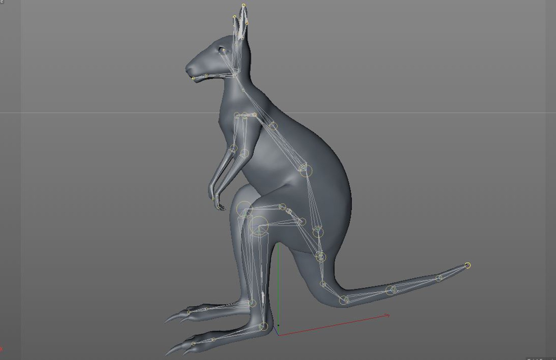Select the top ear tip joint
Viewport: 556px width, 360px height.
pyautogui.click(x=244, y=5)
